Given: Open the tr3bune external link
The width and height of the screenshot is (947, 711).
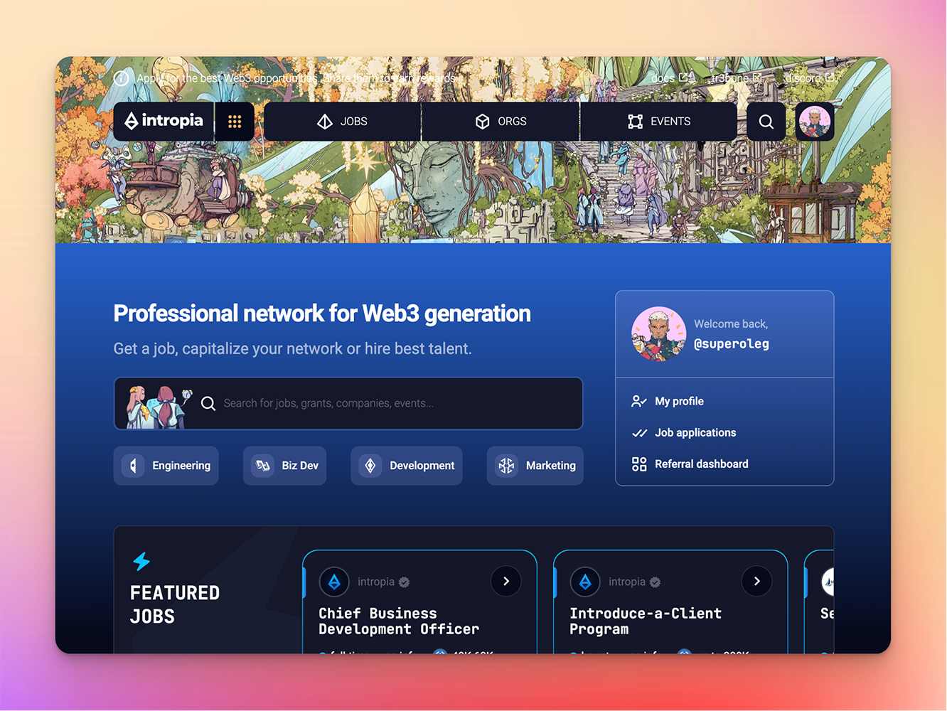Looking at the screenshot, I should click(737, 78).
